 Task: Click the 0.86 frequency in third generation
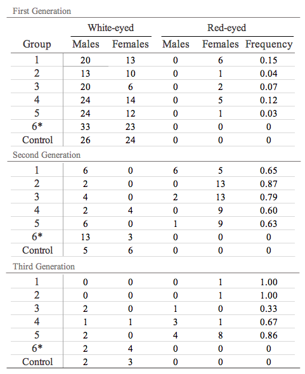pyautogui.click(x=268, y=335)
